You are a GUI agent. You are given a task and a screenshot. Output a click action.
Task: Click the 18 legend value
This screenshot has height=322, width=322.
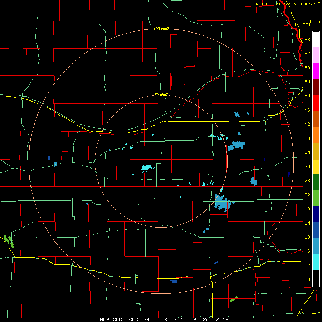coord(307,209)
